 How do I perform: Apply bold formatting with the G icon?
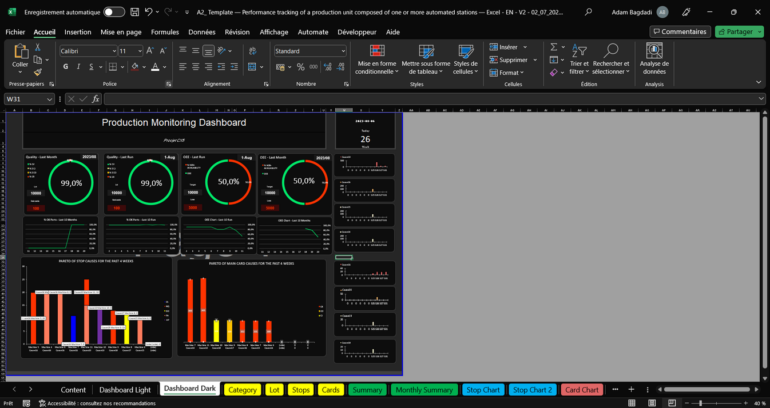coord(65,67)
